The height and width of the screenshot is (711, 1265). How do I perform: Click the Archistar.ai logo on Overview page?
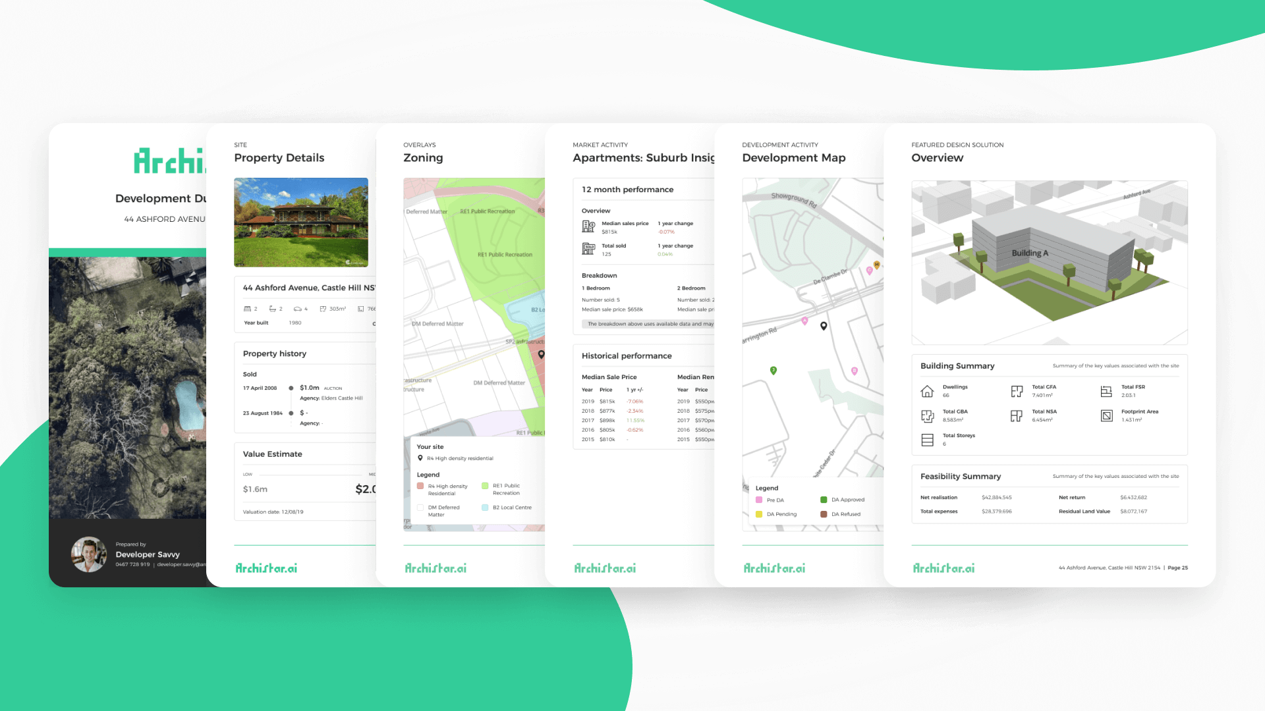coord(943,568)
